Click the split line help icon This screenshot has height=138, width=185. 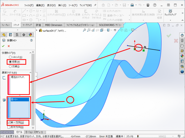coord(31,40)
